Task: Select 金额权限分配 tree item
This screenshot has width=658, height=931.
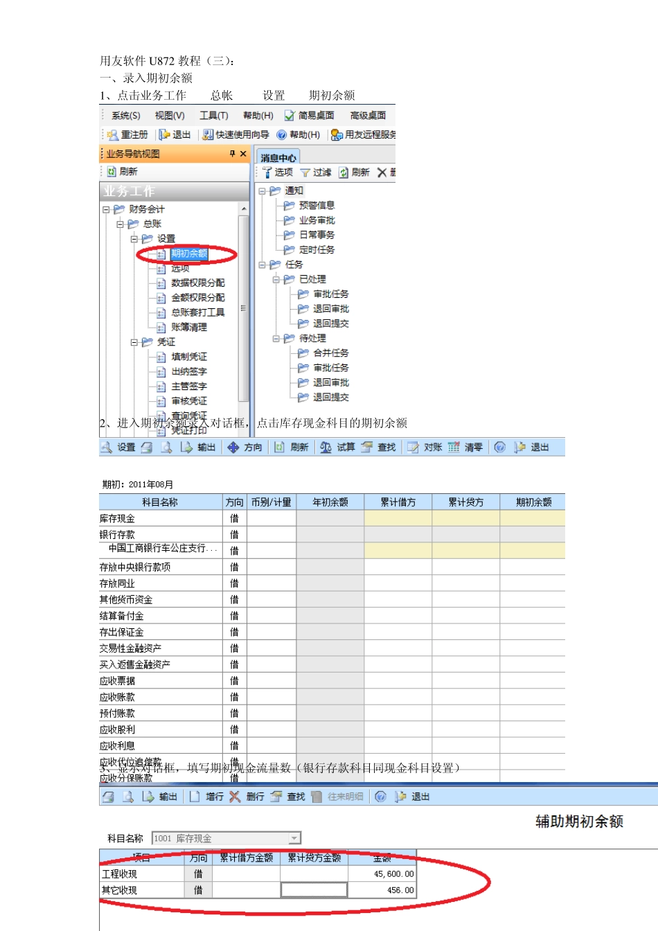Action: click(x=198, y=298)
